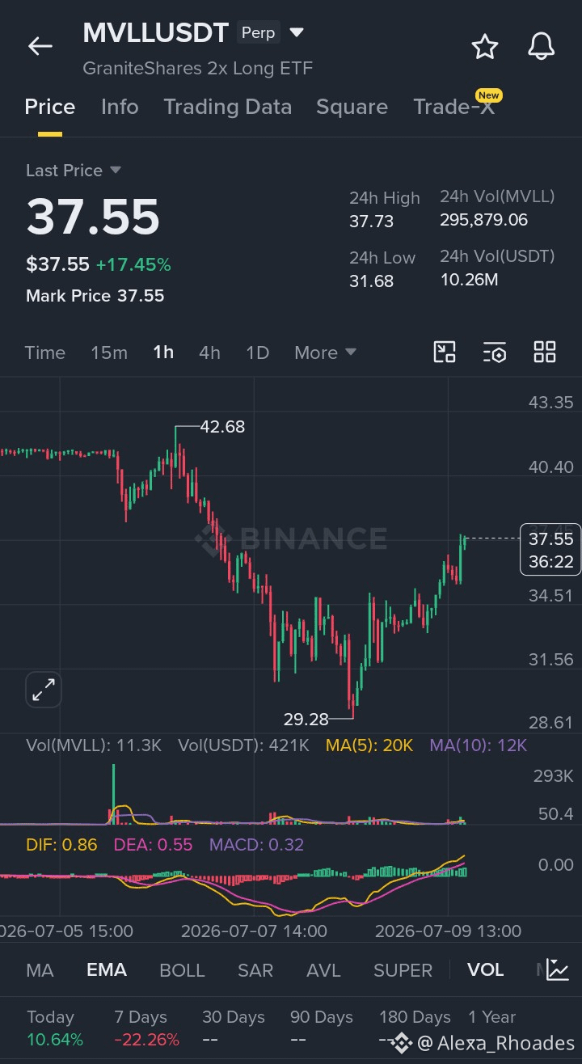Toggle the SAR indicator
The width and height of the screenshot is (582, 1064).
click(x=255, y=969)
